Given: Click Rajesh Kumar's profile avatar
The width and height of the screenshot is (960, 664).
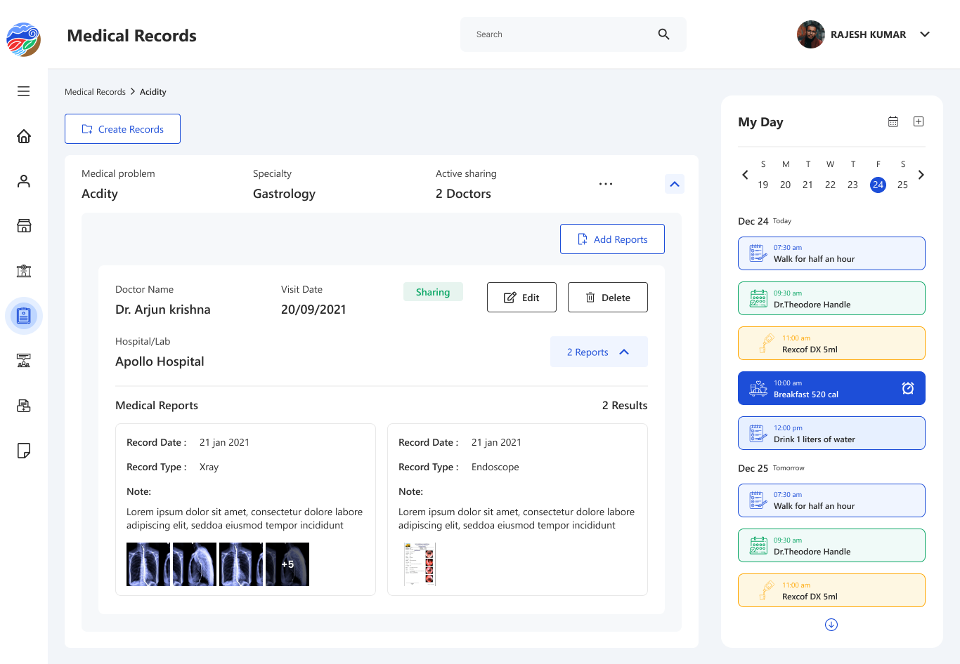Looking at the screenshot, I should tap(811, 34).
